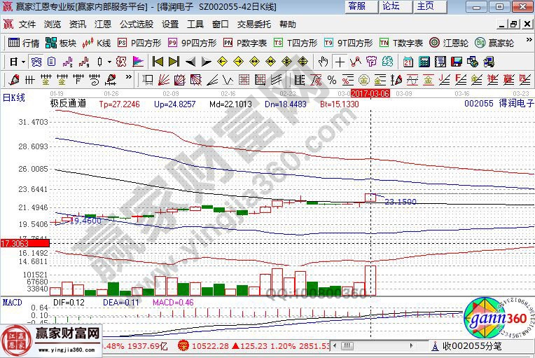The image size is (535, 358).
Task: Open the notepad memo icon
Action: (440, 62)
